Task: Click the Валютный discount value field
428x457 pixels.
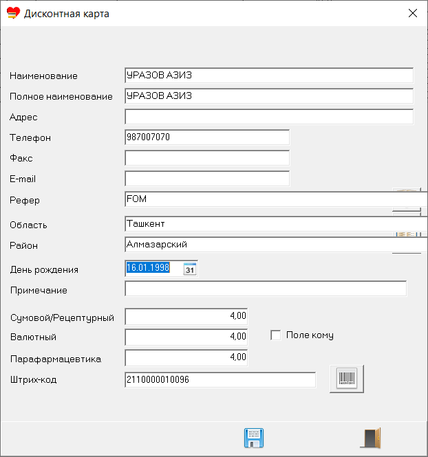Action: tap(186, 337)
